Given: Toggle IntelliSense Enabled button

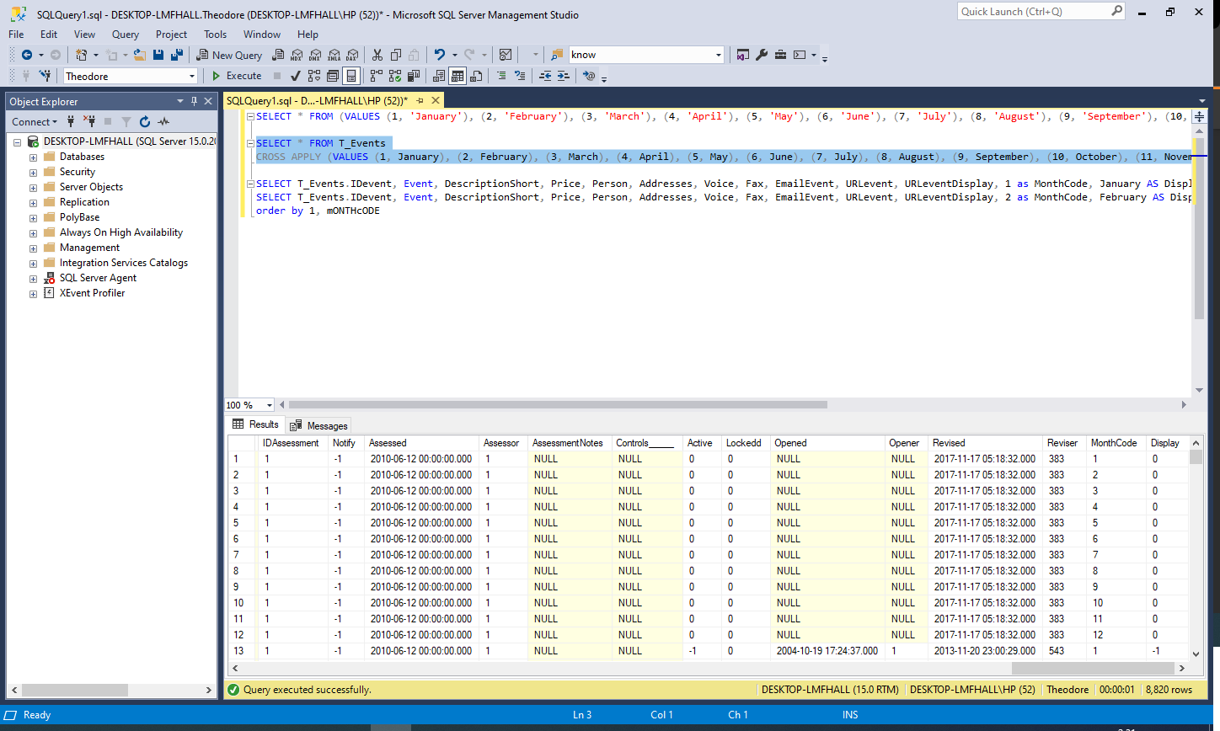Looking at the screenshot, I should pos(351,76).
